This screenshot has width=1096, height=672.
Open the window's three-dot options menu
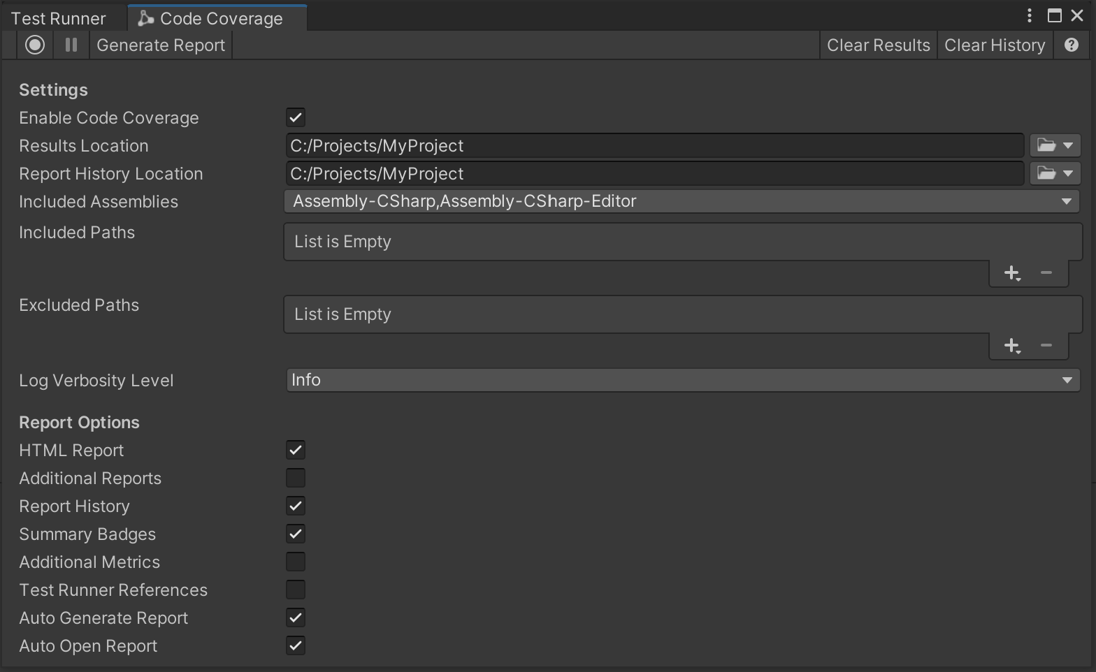1029,15
